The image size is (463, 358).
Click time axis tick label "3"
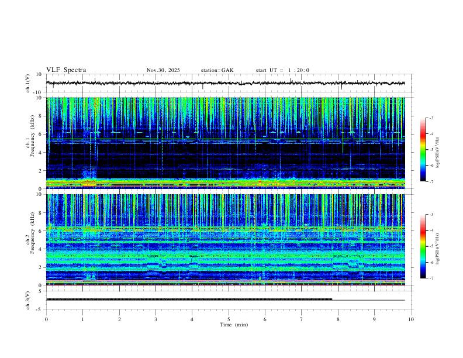(156, 319)
